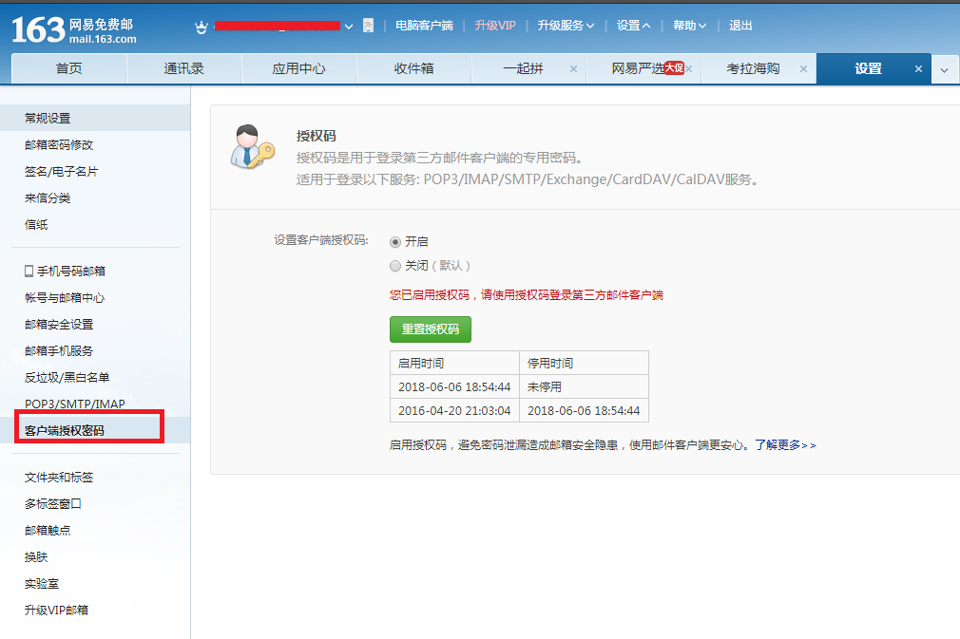Click the authorization code user-key icon
The height and width of the screenshot is (639, 960).
click(252, 147)
